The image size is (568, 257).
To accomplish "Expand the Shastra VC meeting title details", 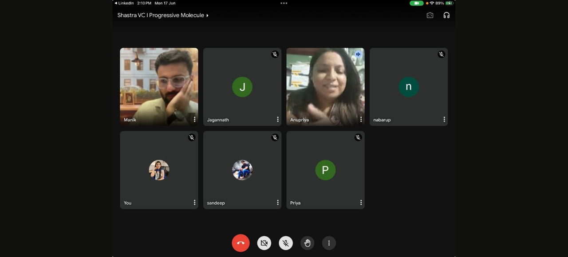I will (162, 15).
